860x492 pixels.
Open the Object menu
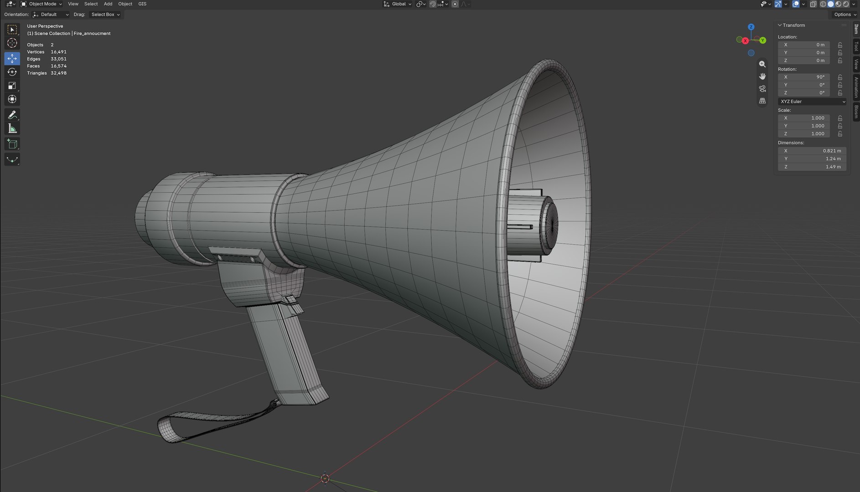(x=125, y=4)
